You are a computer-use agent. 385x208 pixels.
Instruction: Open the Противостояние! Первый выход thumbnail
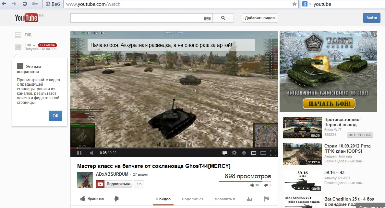[302, 128]
